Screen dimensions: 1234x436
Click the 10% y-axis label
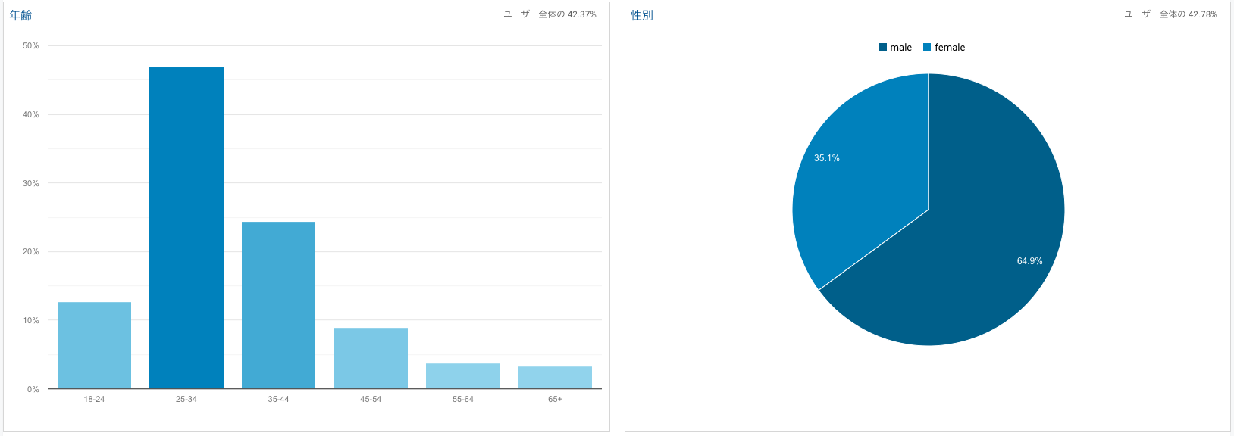pyautogui.click(x=31, y=320)
